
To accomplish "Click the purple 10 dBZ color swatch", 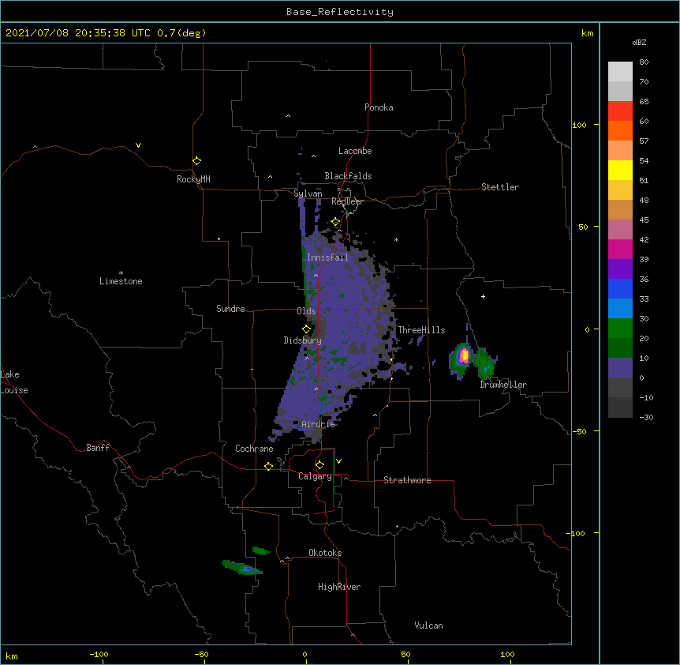I will [x=620, y=368].
